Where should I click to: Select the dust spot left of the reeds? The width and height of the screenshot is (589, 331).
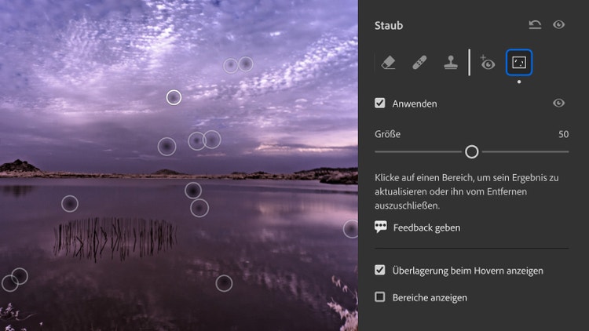pos(70,204)
